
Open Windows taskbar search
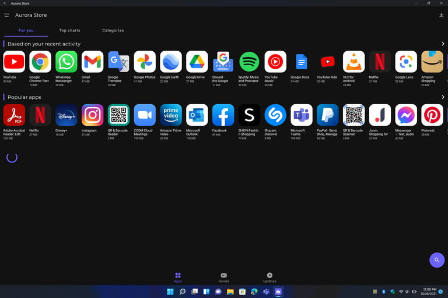182,292
